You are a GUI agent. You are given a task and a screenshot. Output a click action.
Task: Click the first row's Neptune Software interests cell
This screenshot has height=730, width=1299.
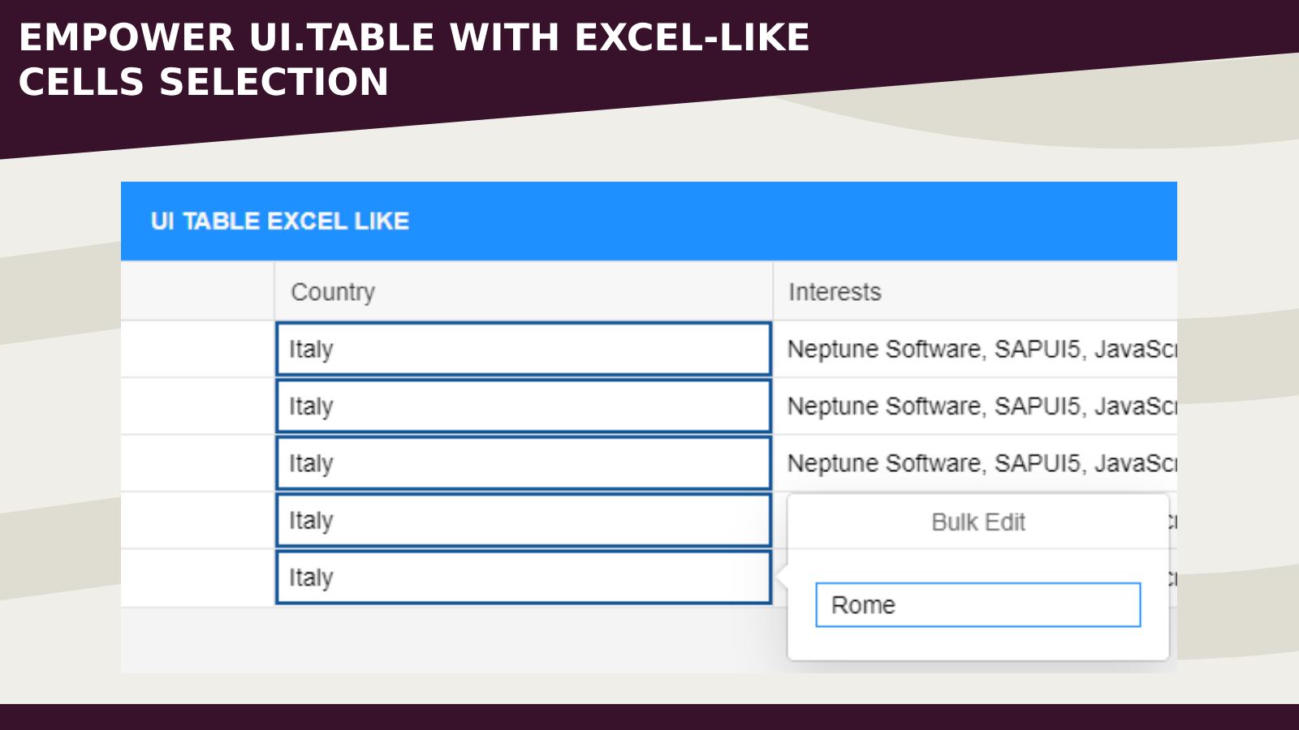[x=974, y=350]
